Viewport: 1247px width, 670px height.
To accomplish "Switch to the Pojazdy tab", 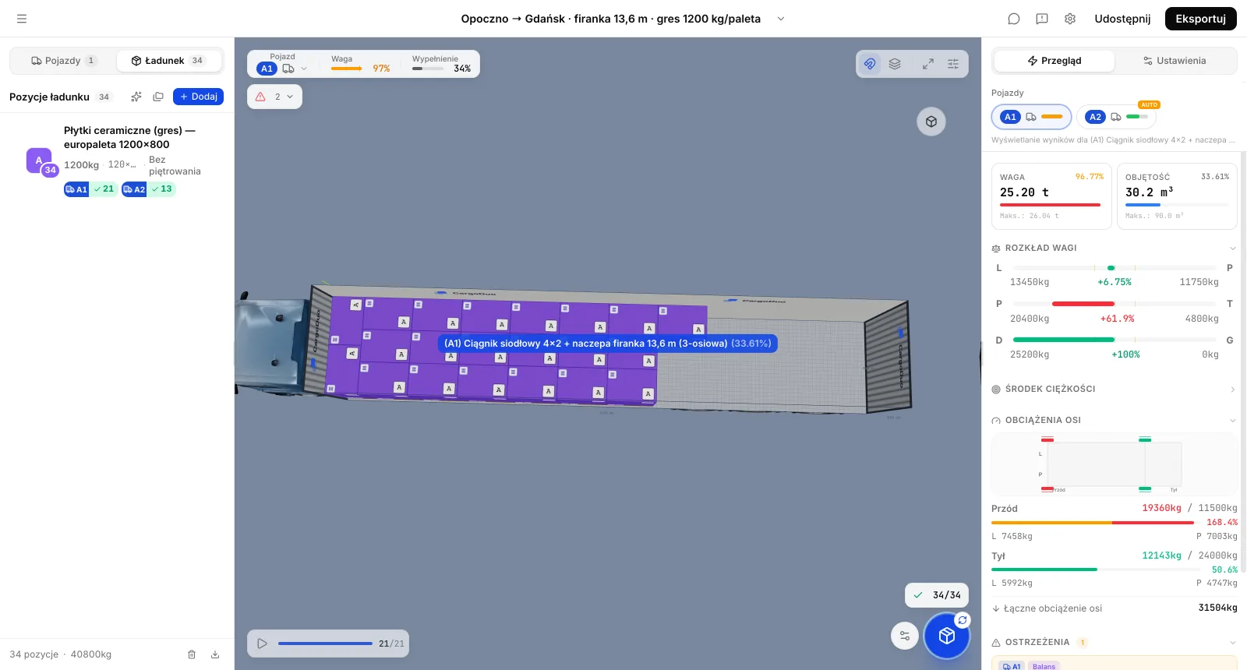I will click(63, 61).
